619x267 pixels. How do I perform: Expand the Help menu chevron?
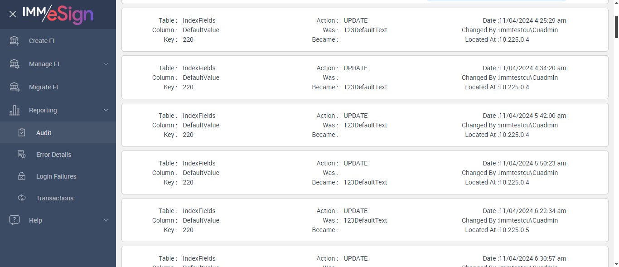[106, 220]
